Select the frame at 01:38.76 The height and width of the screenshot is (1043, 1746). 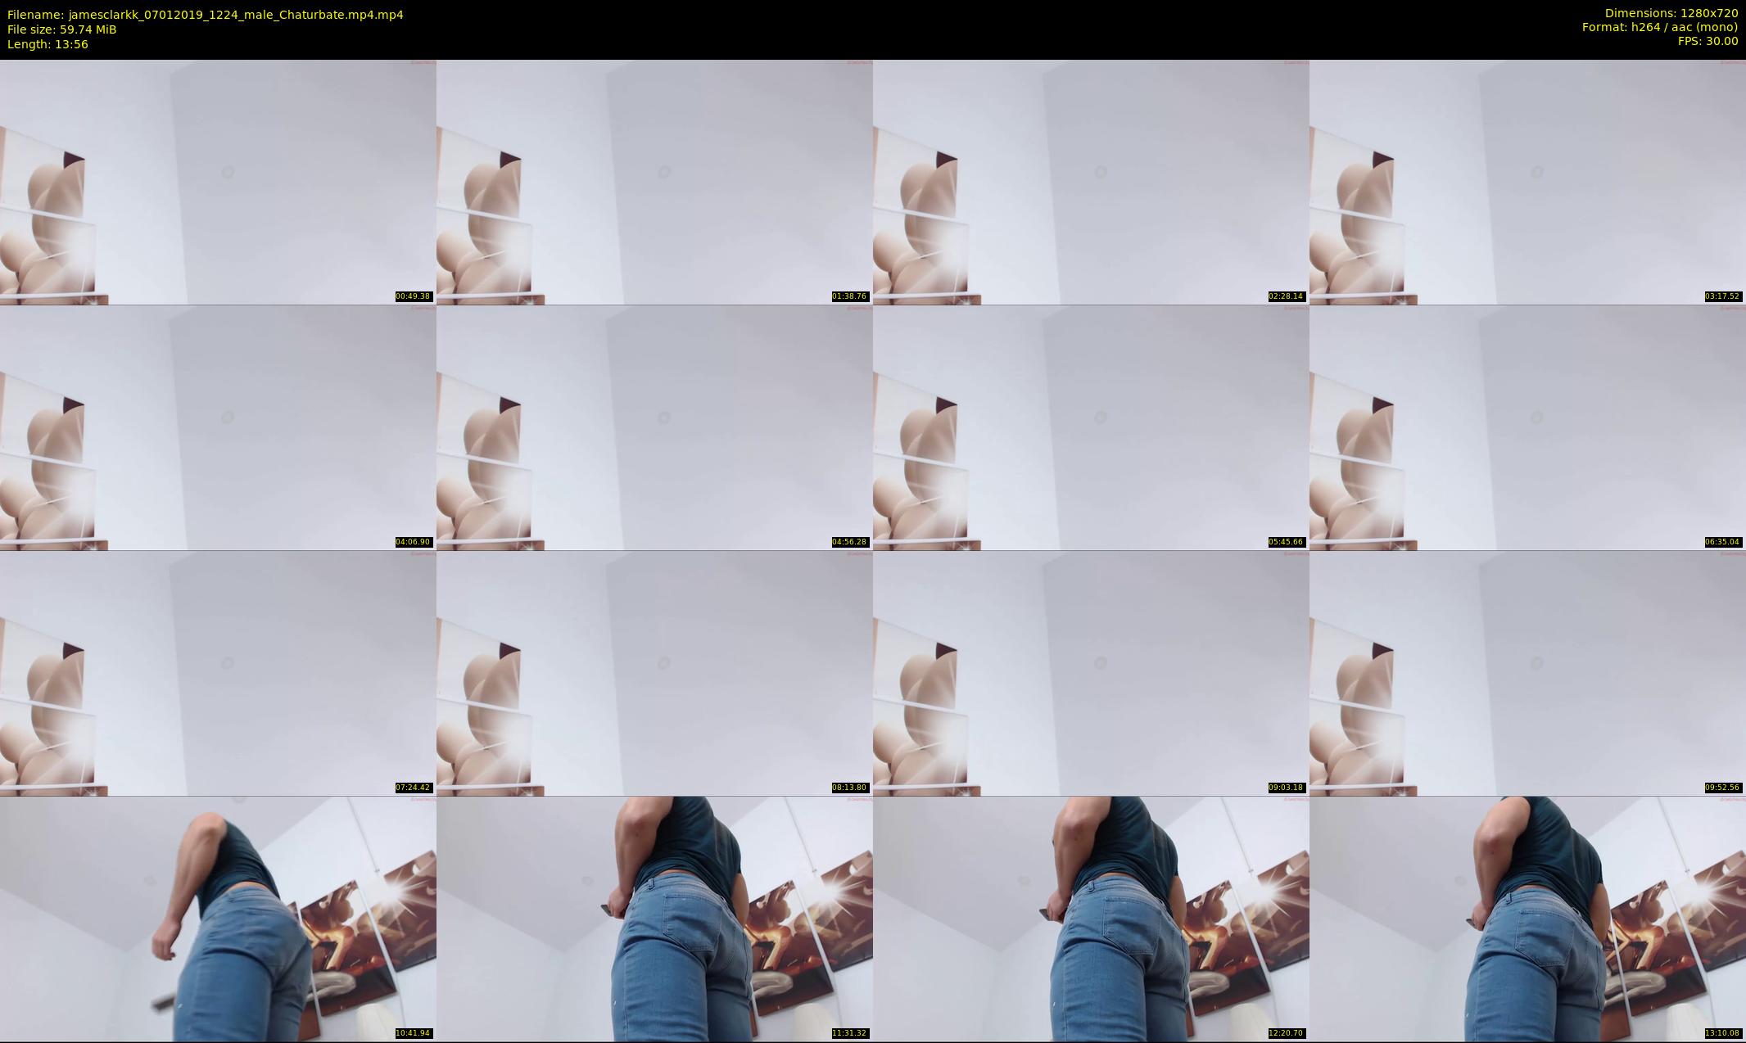pyautogui.click(x=654, y=182)
